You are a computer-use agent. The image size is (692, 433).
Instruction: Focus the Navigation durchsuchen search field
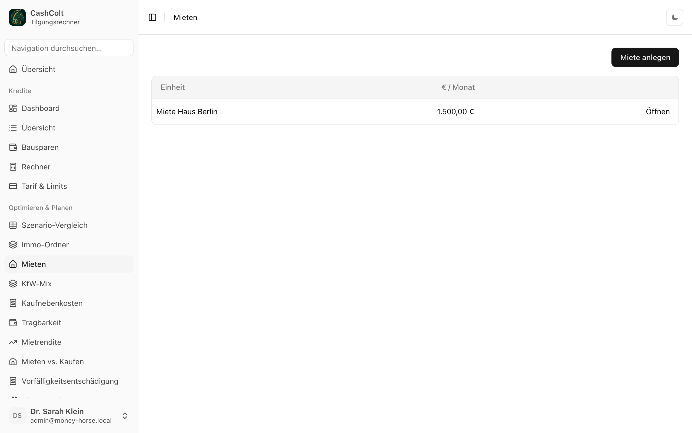pyautogui.click(x=69, y=48)
